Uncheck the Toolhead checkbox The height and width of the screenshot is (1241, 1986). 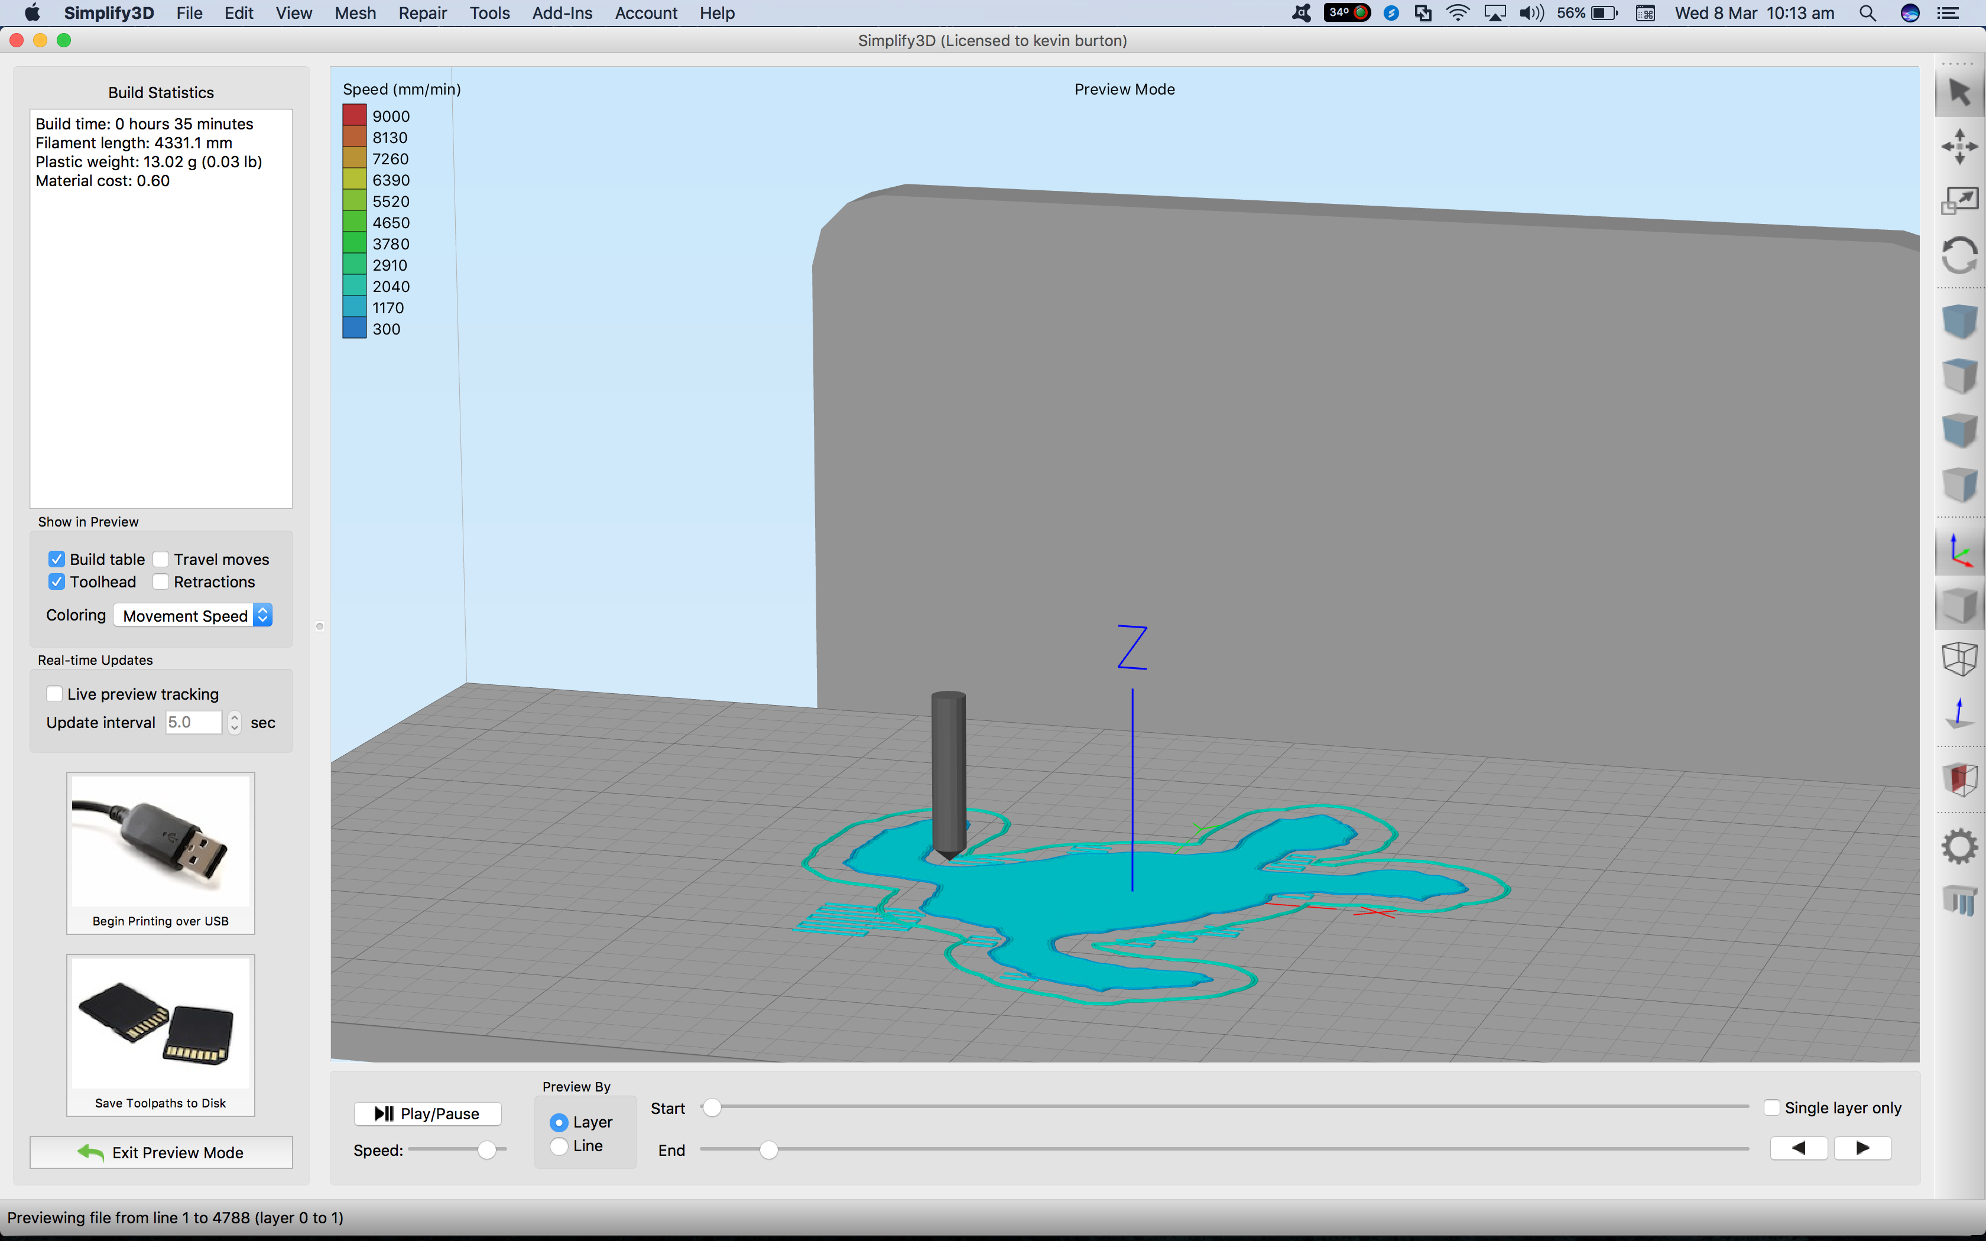point(57,581)
